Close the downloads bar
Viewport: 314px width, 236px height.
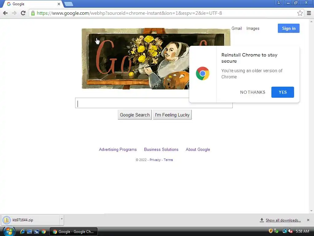[x=308, y=220]
